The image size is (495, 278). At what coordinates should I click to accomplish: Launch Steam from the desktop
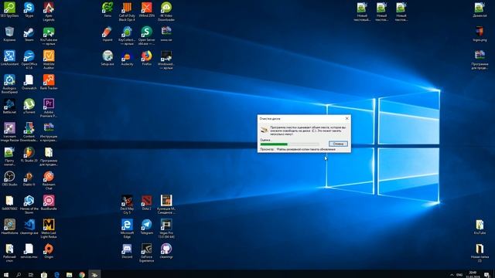pos(29,34)
